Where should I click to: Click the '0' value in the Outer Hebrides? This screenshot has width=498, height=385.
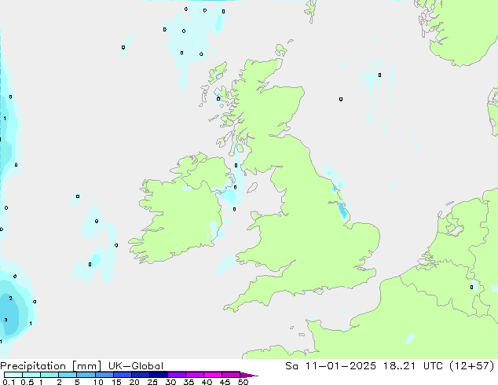218,99
